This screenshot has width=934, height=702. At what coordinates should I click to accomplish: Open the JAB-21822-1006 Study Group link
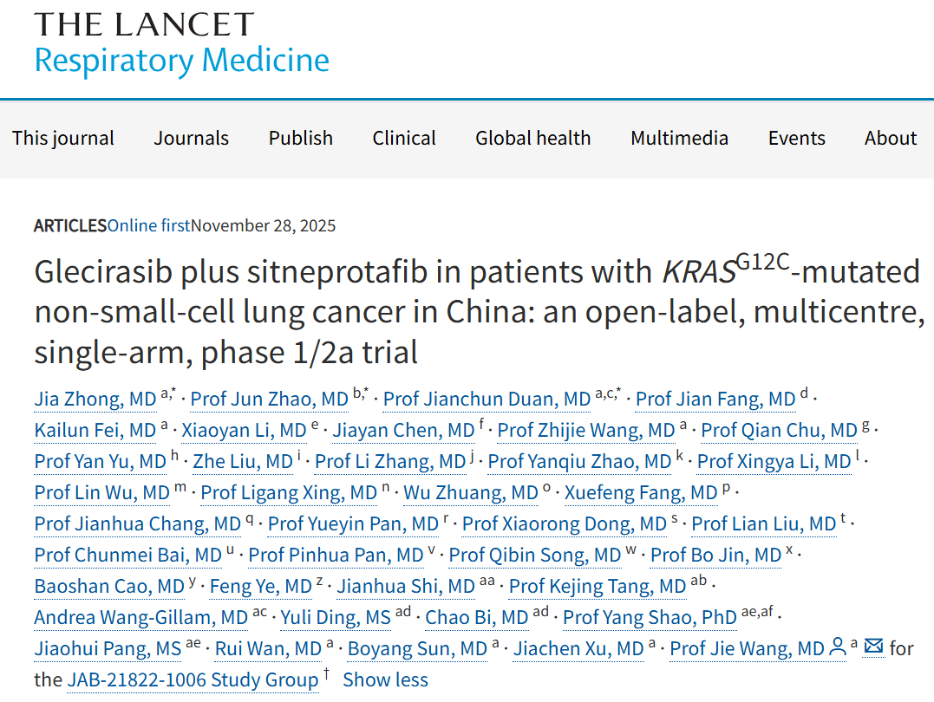pos(193,680)
